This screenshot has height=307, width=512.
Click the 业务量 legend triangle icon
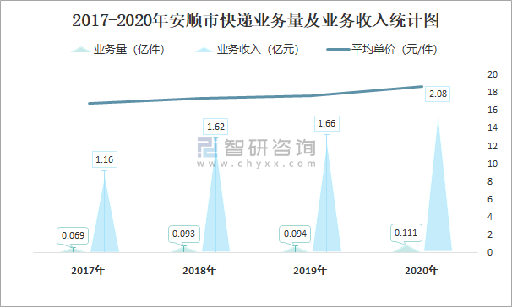click(80, 50)
